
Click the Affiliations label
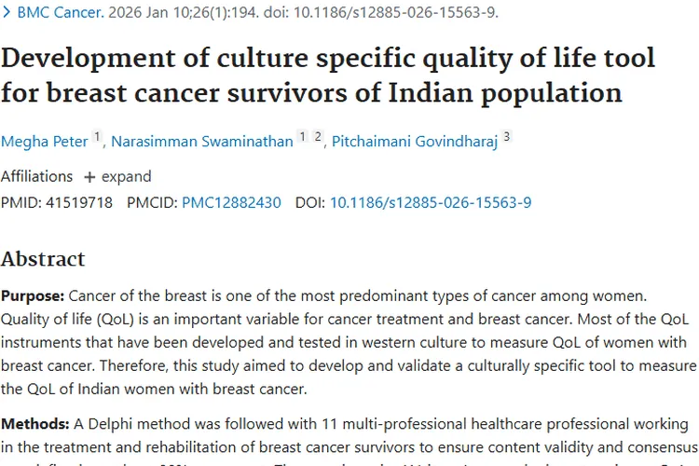coord(36,177)
